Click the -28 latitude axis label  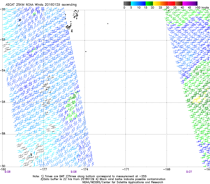pyautogui.click(x=3, y=134)
